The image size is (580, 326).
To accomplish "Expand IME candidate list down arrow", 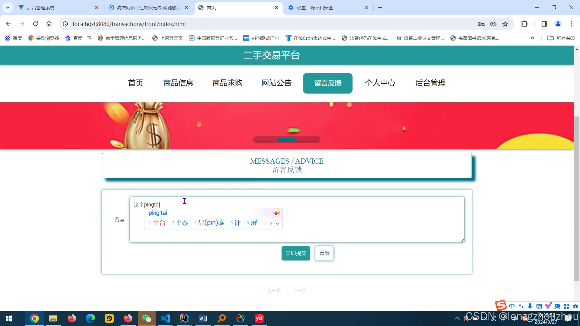I will 277,223.
